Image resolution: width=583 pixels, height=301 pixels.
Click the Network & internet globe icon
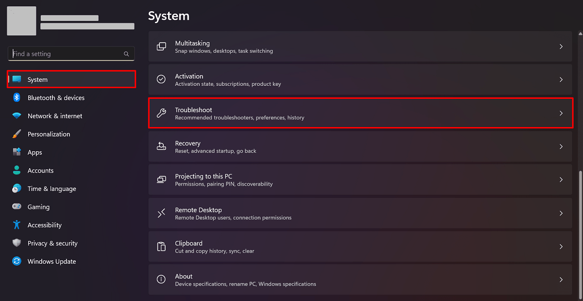point(17,116)
